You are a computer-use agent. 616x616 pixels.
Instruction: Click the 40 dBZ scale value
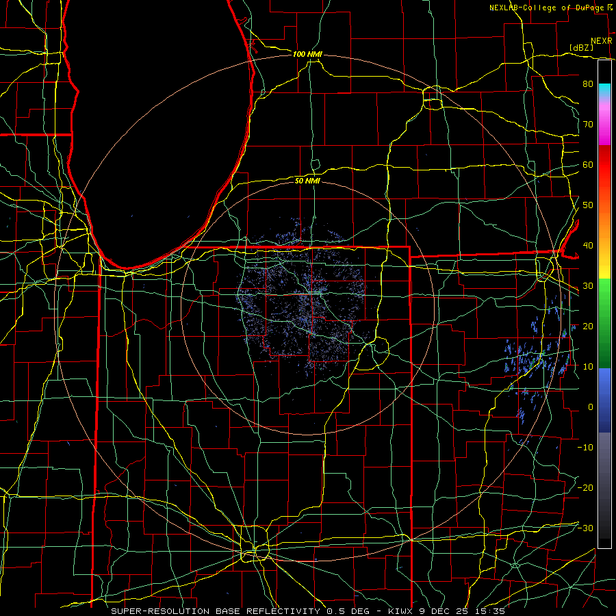[588, 246]
